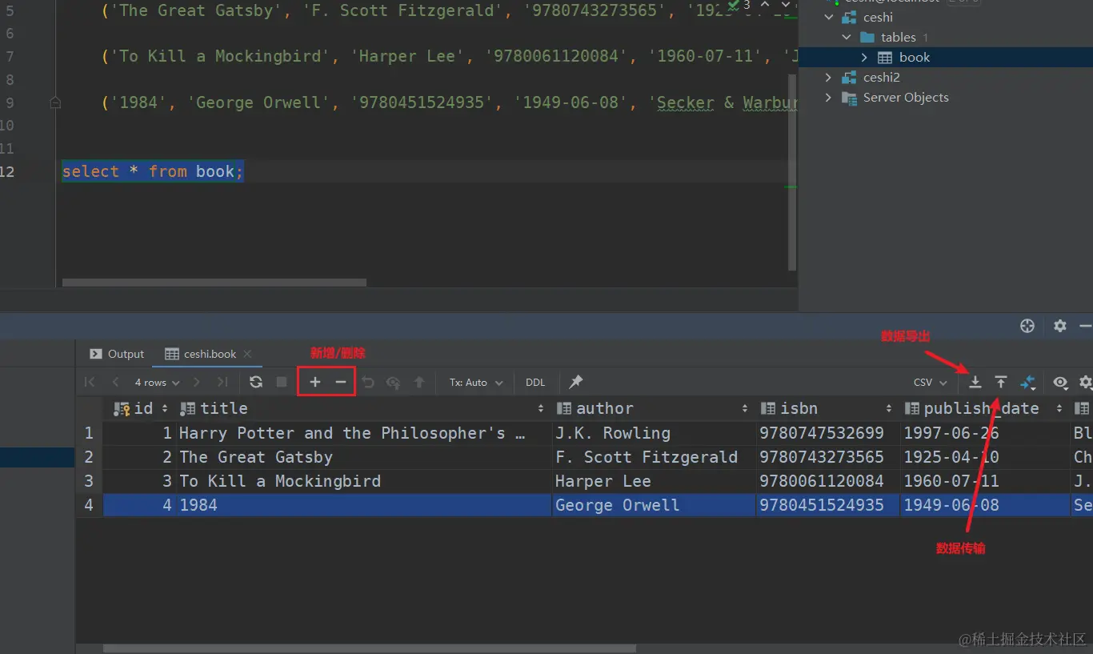The image size is (1093, 654).
Task: Select row number 3 in grid
Action: 89,481
